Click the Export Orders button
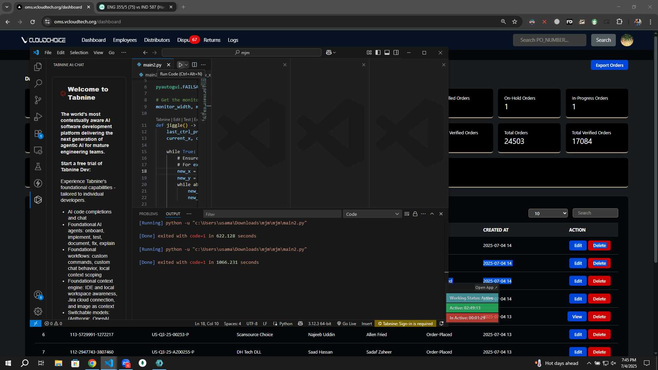This screenshot has height=370, width=658. pos(609,65)
